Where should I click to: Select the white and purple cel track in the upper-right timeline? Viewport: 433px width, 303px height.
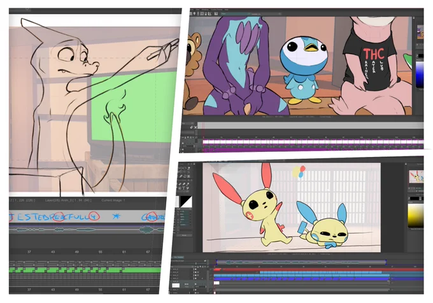click(x=313, y=142)
